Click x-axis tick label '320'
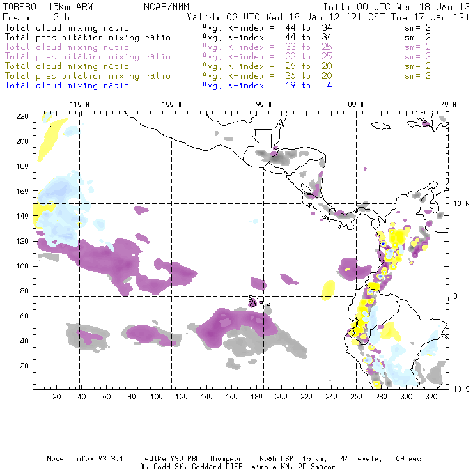Image resolution: width=473 pixels, height=473 pixels. pos(431,397)
